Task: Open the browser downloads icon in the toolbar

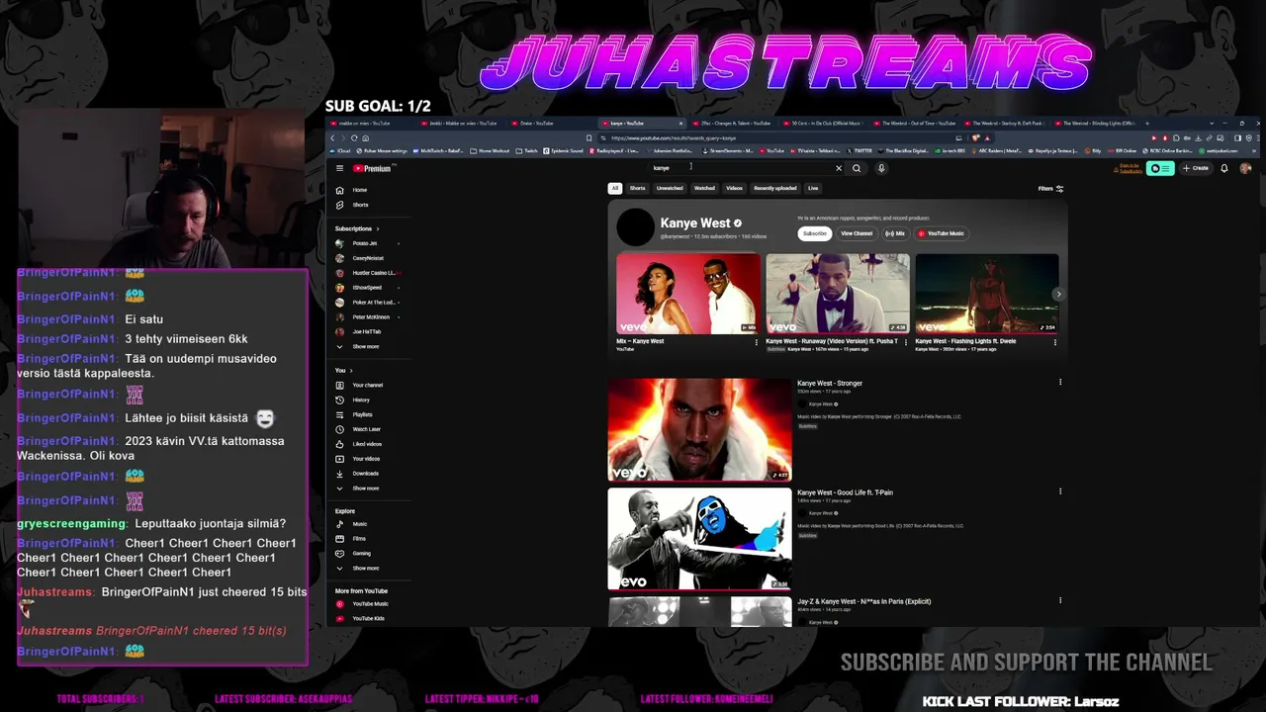Action: (1198, 137)
